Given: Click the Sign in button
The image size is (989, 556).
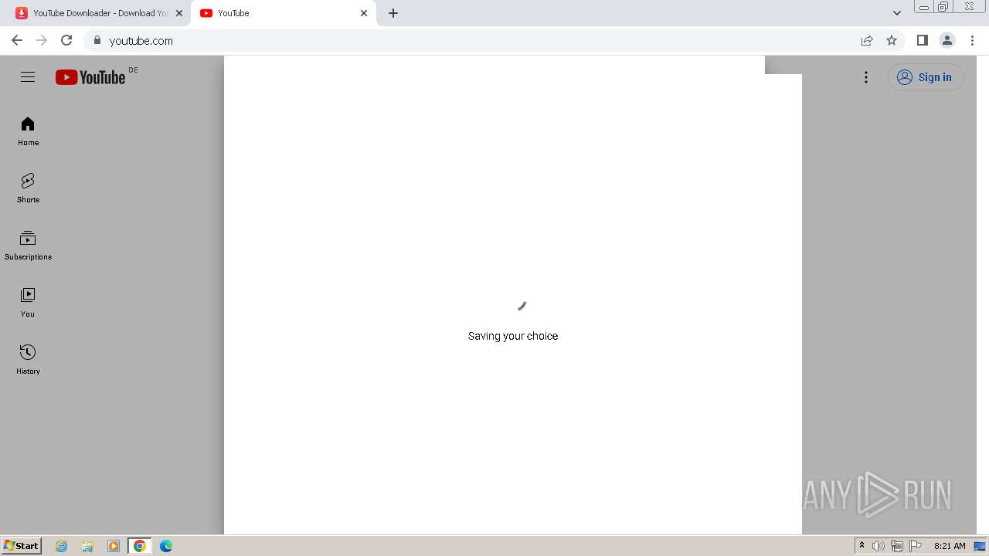Looking at the screenshot, I should coord(926,77).
